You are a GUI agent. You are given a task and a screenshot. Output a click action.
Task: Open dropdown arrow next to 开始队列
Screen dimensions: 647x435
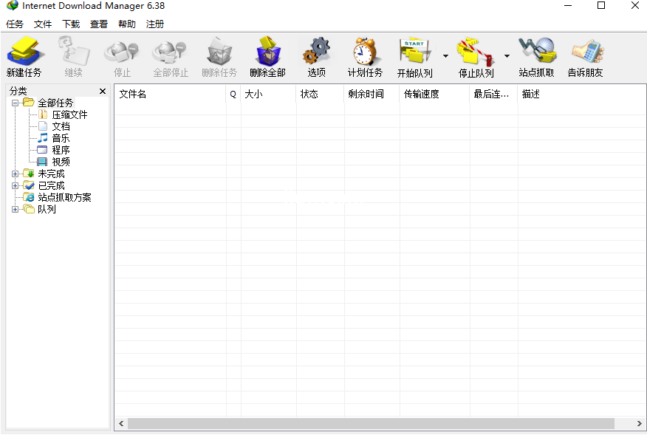coord(445,55)
